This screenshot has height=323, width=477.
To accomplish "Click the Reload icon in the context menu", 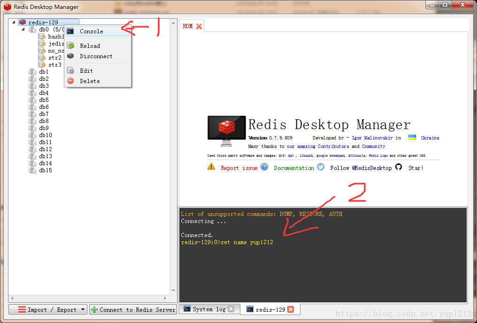I will tap(71, 46).
